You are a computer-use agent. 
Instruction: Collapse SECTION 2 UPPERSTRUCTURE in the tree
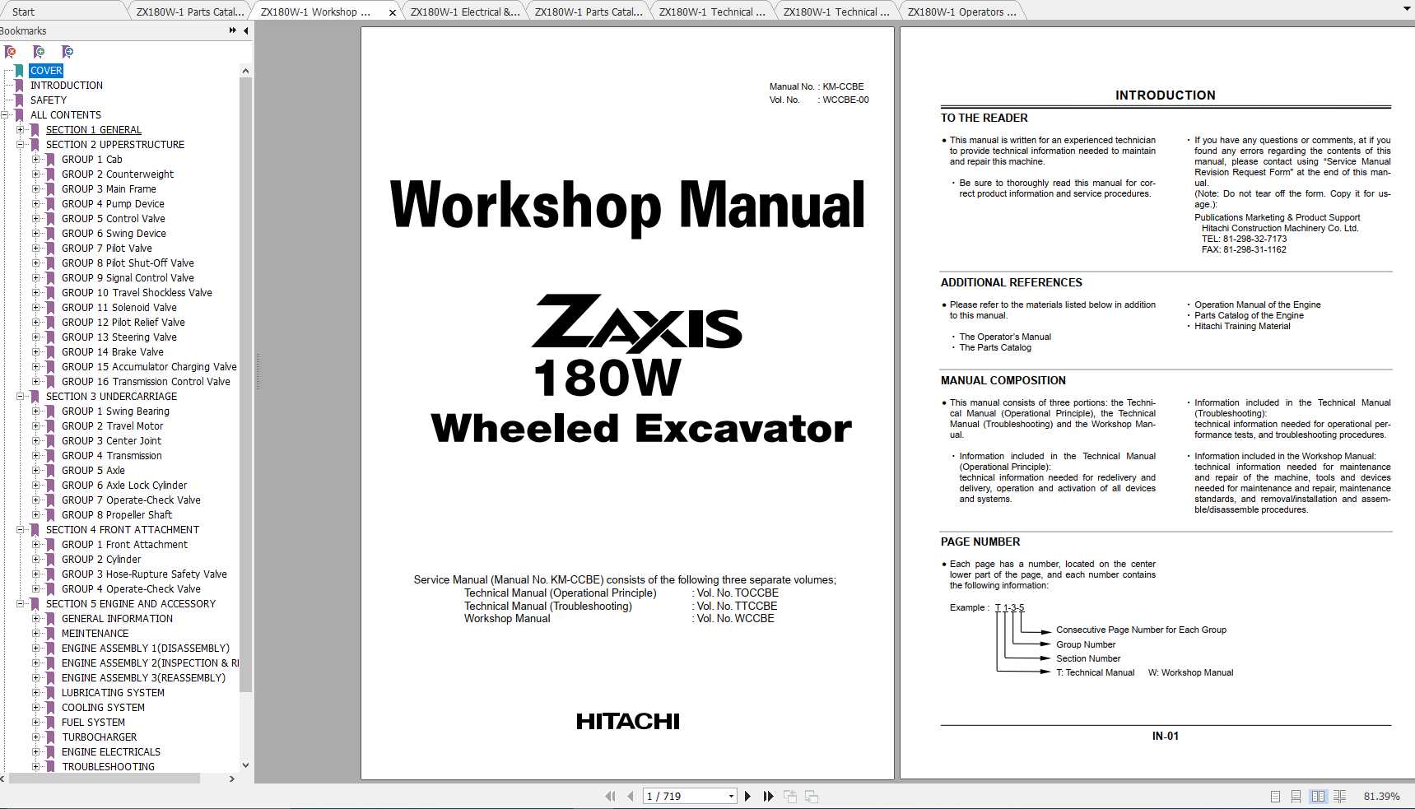coord(21,144)
